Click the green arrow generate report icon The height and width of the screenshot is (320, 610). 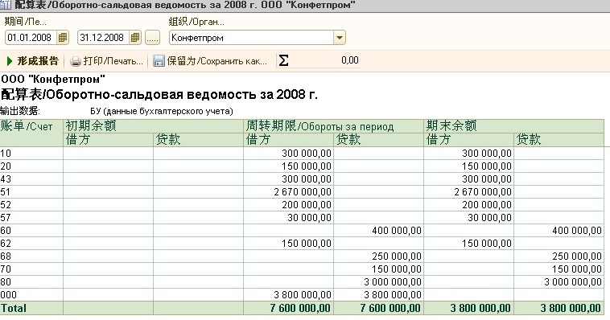click(x=10, y=61)
